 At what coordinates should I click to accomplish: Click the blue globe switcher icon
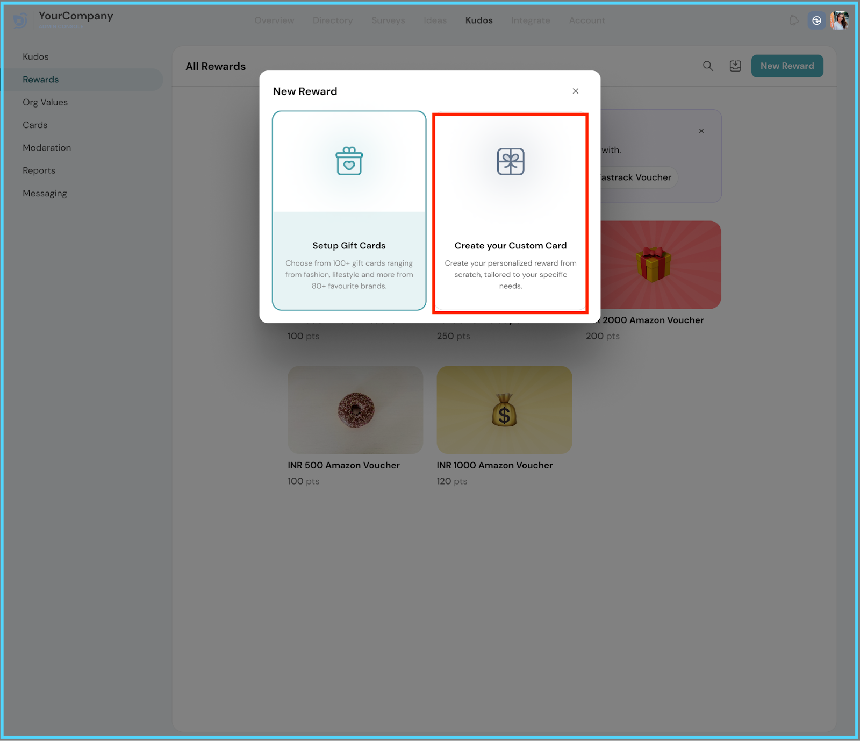(816, 20)
